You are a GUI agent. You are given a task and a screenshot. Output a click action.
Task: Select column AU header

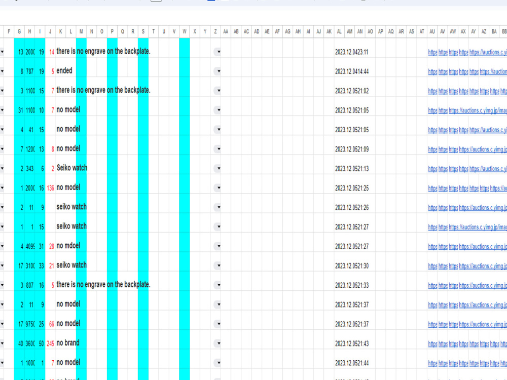(x=432, y=31)
